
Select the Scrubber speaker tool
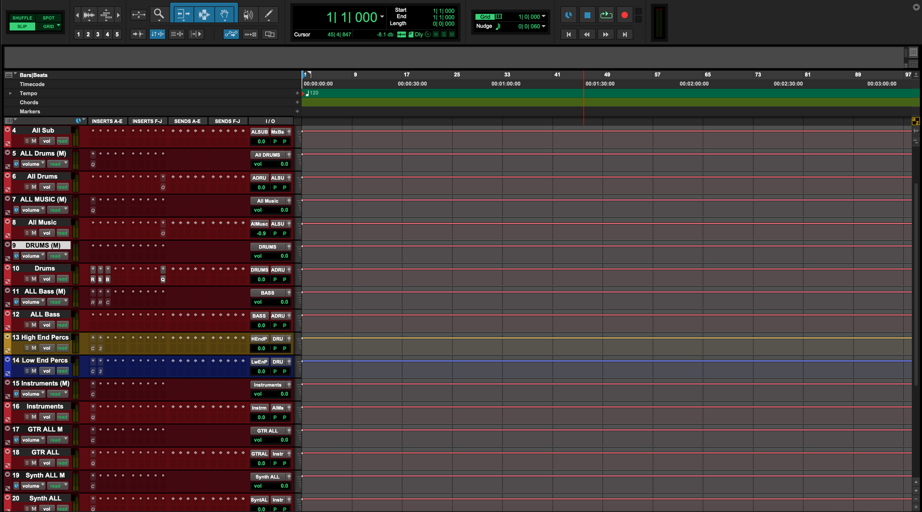tap(248, 15)
